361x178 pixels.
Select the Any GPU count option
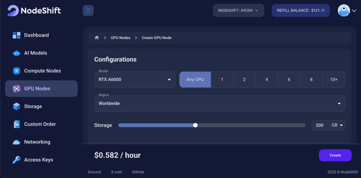pos(195,80)
